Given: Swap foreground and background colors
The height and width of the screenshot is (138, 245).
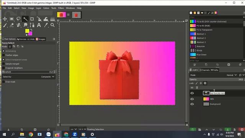Looking at the screenshot, I should 31,30.
